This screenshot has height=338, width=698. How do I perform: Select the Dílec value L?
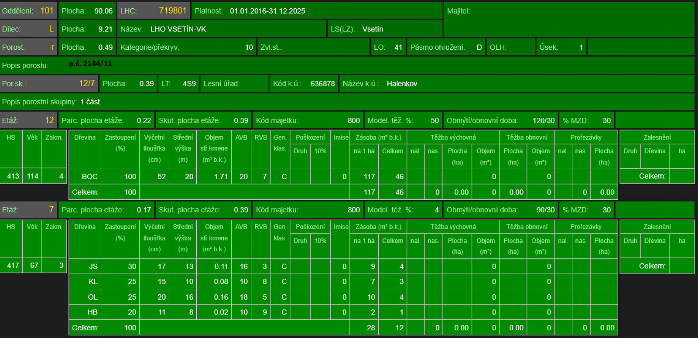(x=51, y=29)
